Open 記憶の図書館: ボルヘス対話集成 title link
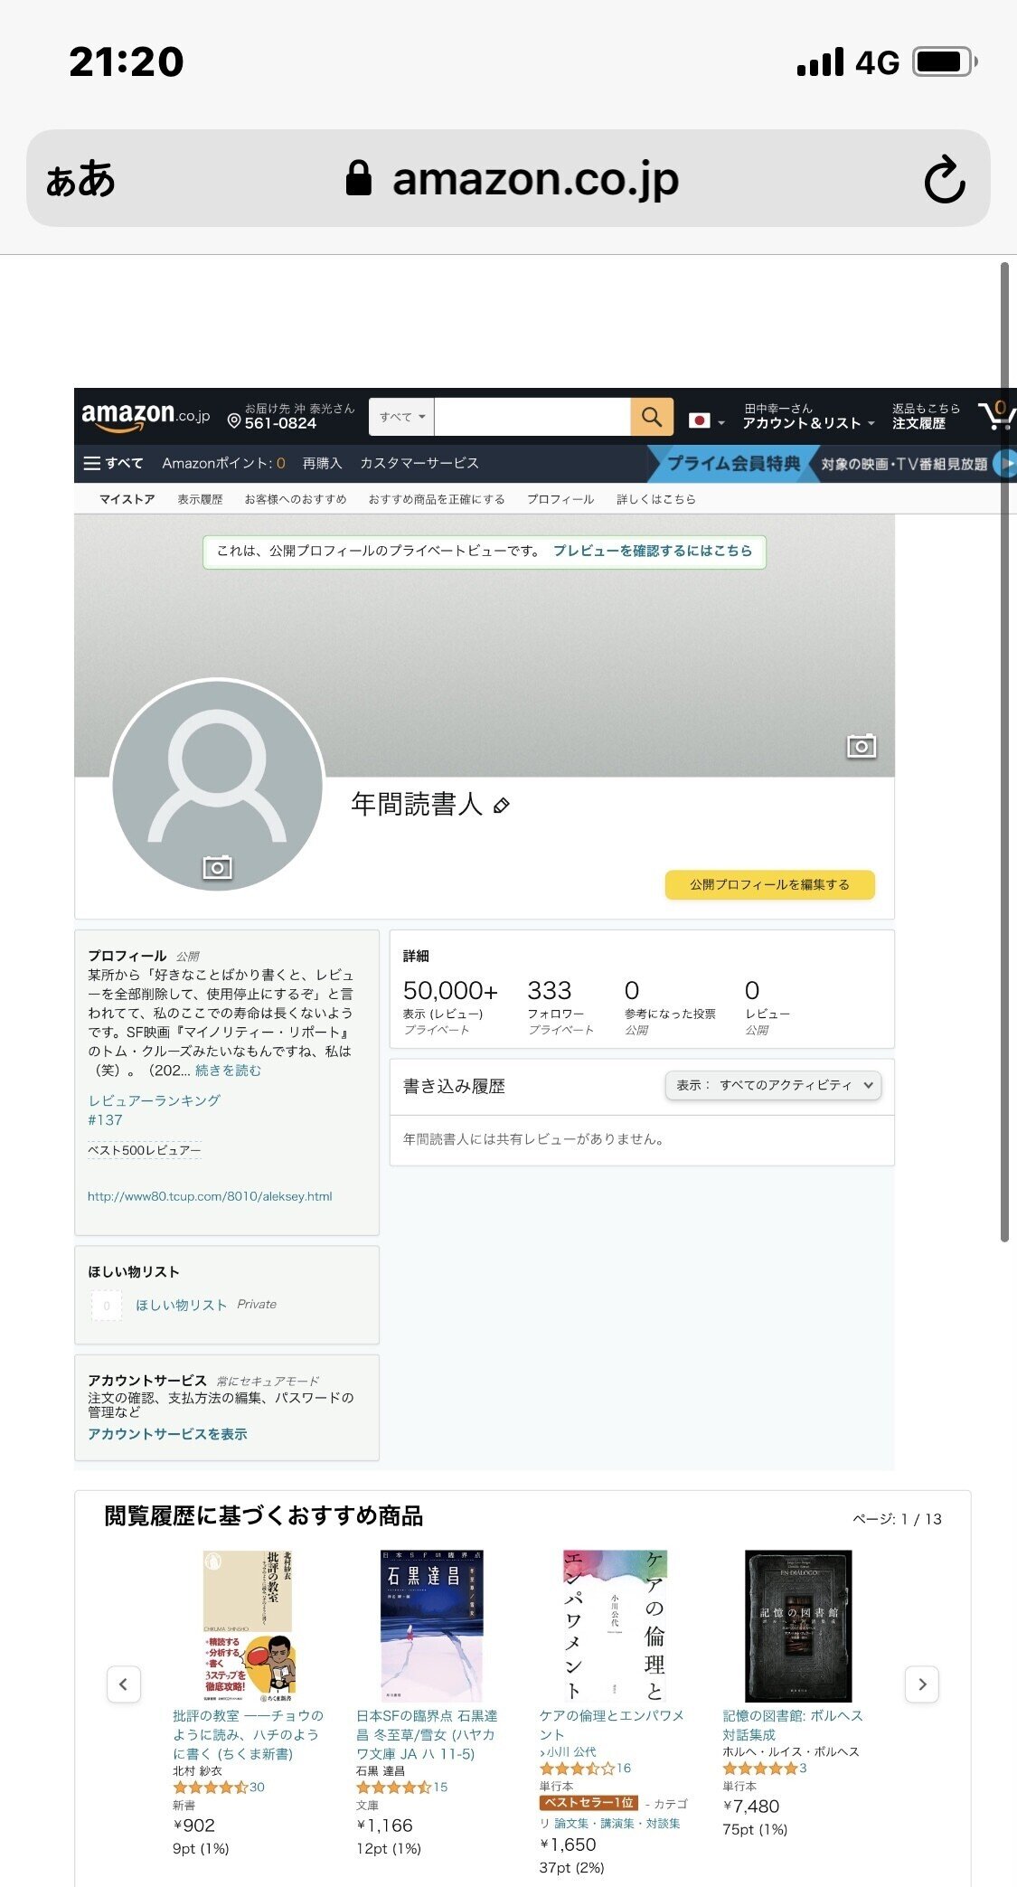 [x=793, y=1724]
